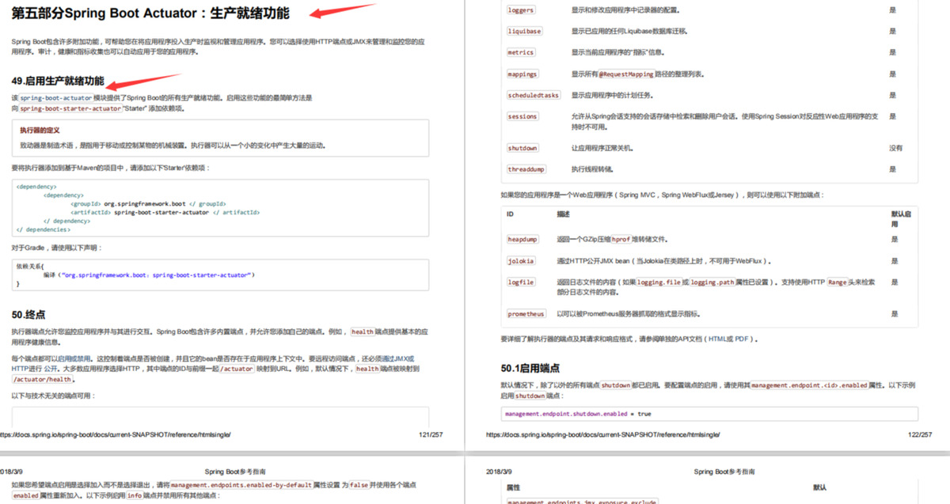The width and height of the screenshot is (950, 504).
Task: Click the 'liquibase' endpoint ID
Action: point(525,31)
